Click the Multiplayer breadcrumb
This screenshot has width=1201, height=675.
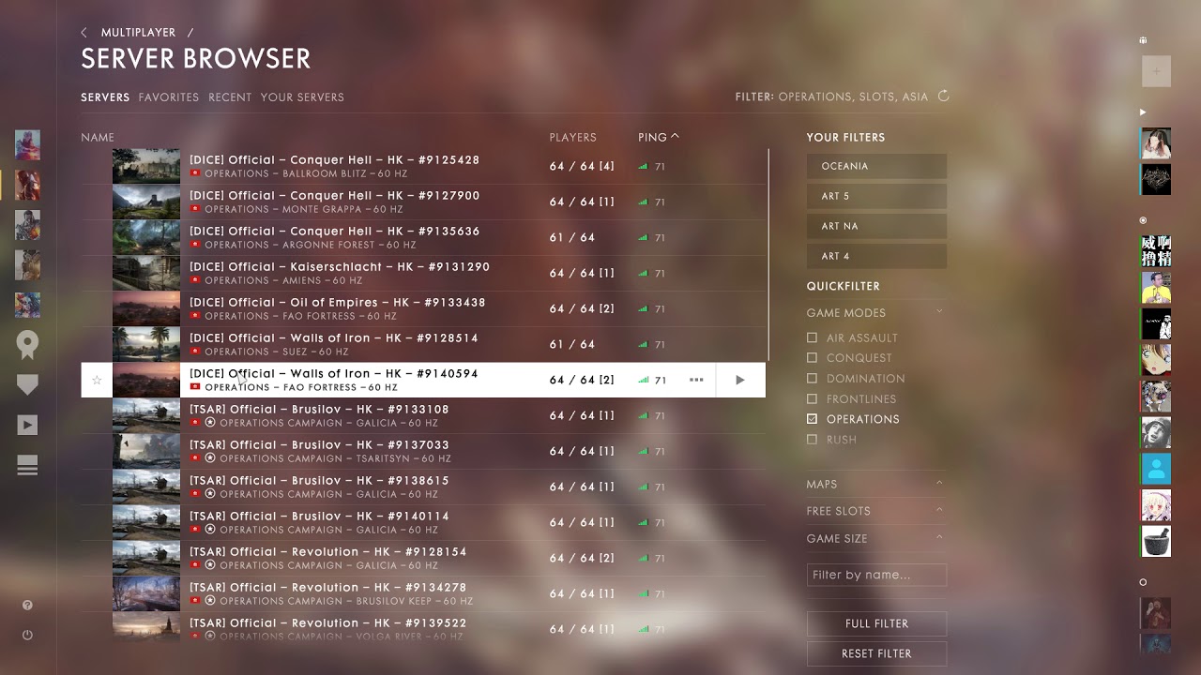point(138,33)
